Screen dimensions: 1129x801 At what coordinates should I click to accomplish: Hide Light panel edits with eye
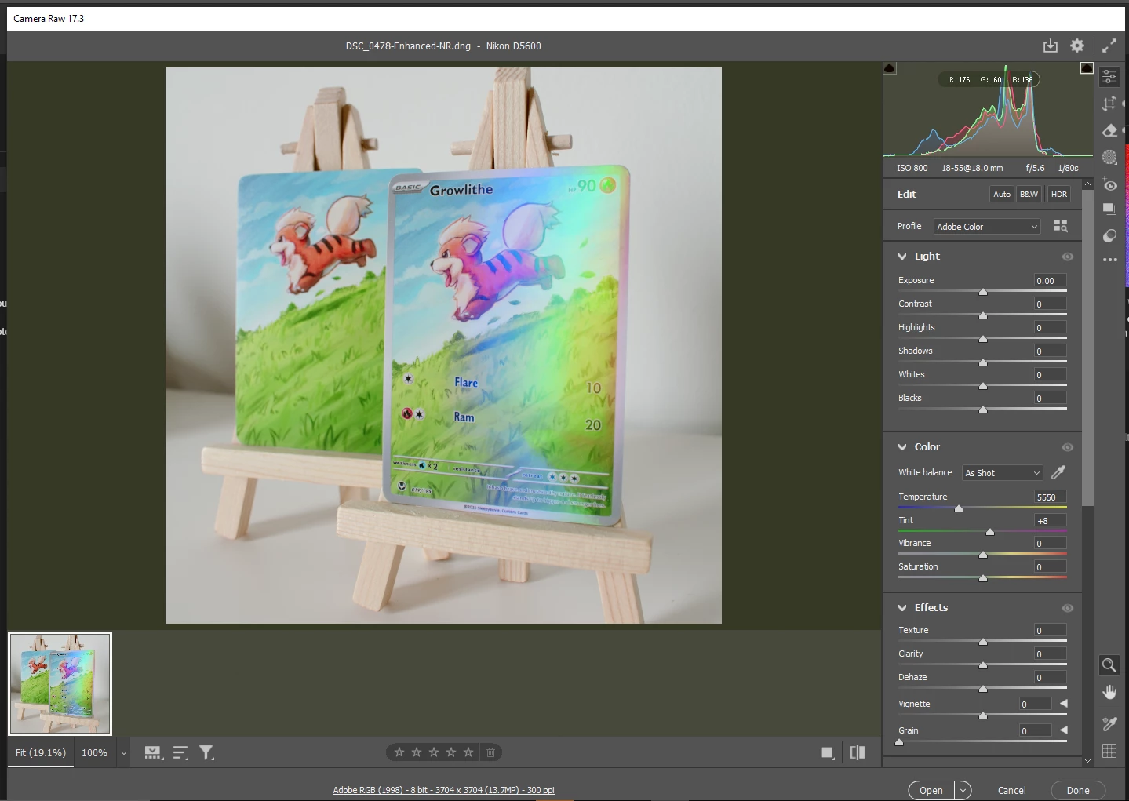(x=1068, y=257)
